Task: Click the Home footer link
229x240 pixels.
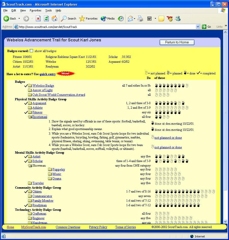Action: coord(10,227)
